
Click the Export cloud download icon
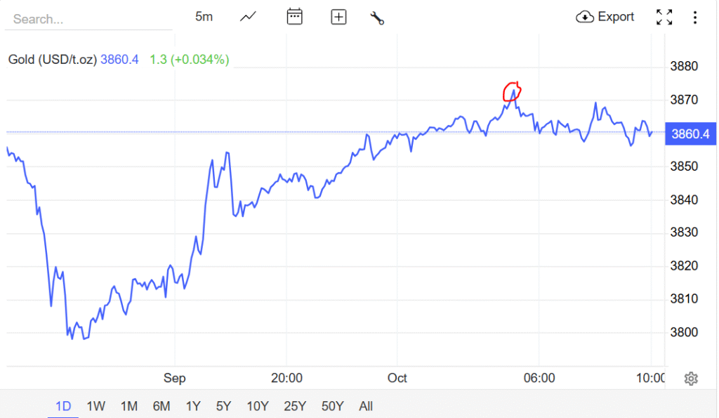pos(585,17)
